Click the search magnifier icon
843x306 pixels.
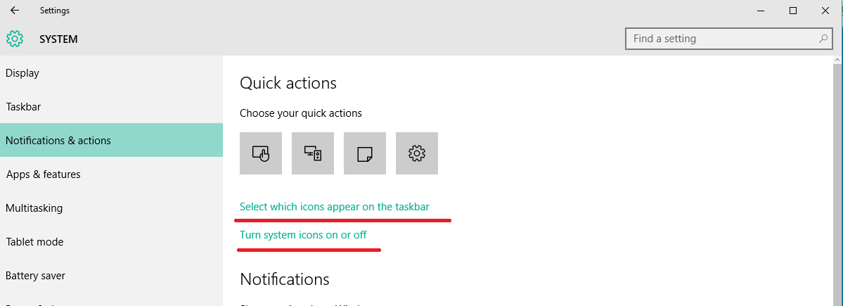tap(823, 39)
